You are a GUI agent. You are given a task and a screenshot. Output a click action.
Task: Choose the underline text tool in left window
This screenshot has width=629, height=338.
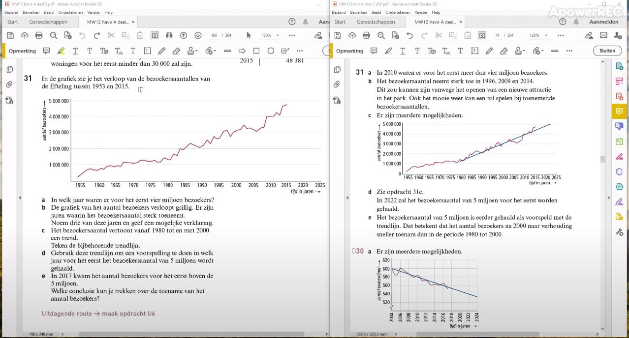(x=75, y=51)
